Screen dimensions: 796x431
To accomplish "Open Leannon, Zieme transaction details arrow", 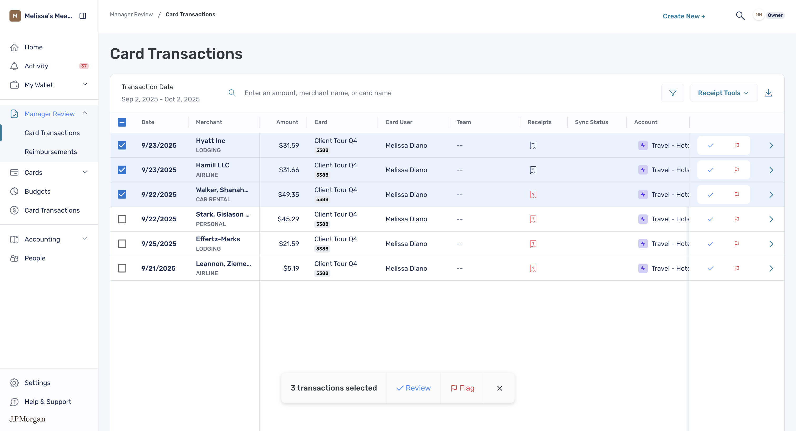I will click(x=771, y=268).
